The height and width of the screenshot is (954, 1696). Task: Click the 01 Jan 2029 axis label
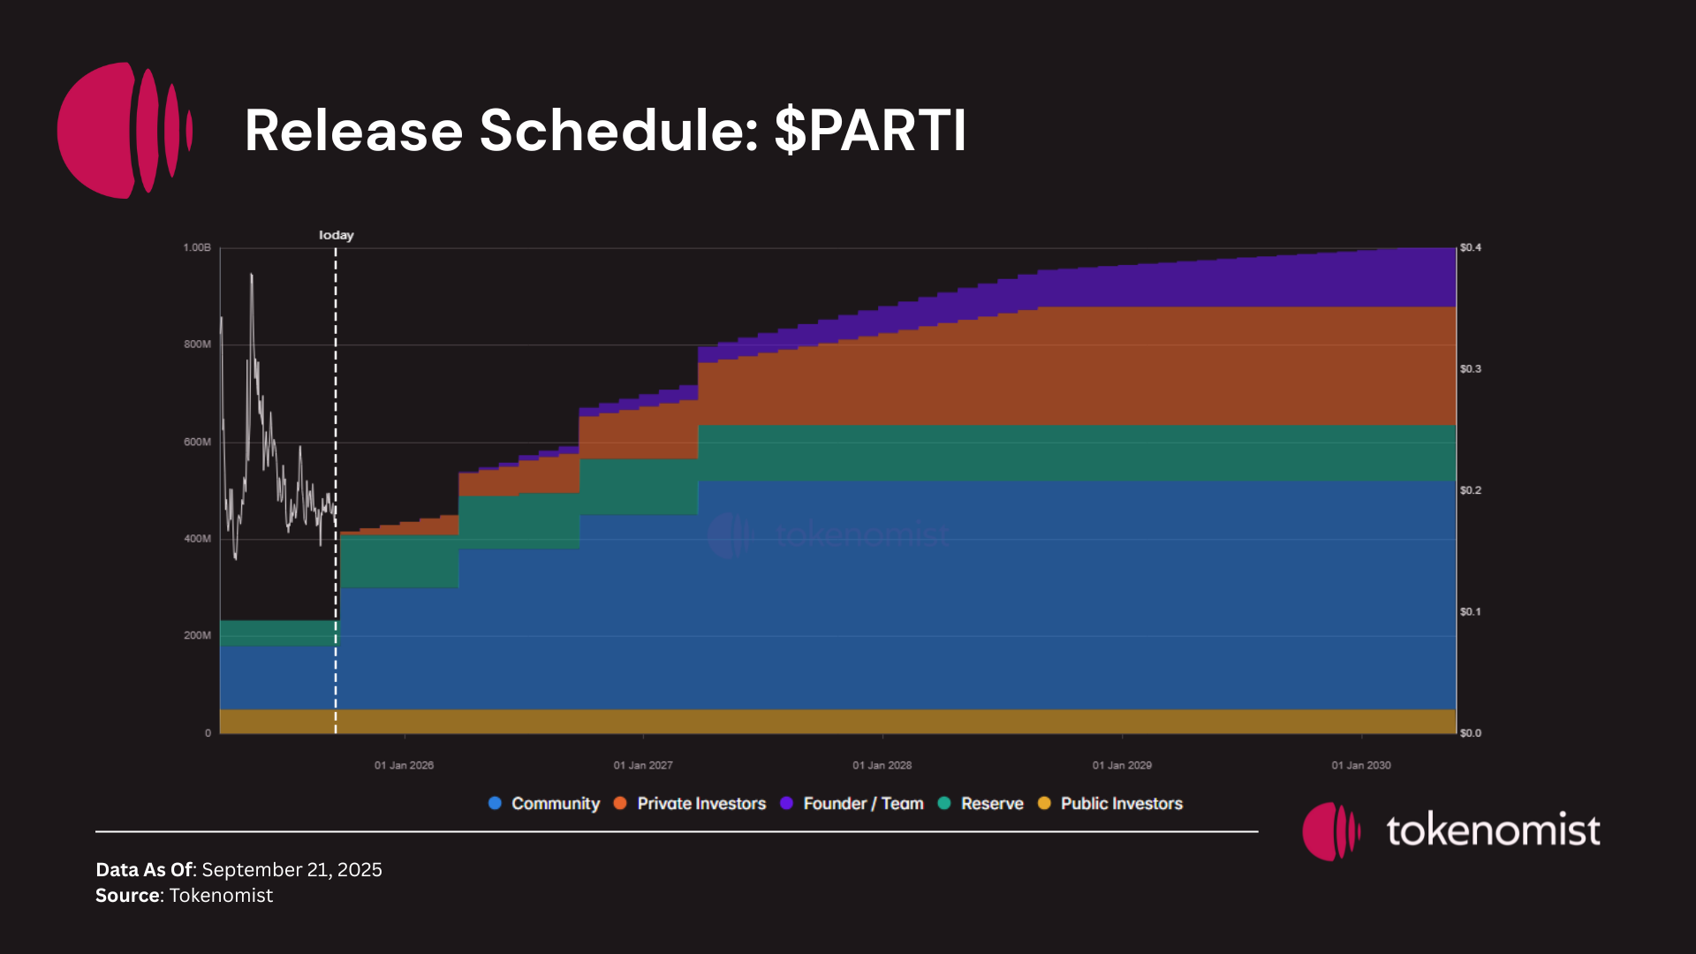pyautogui.click(x=1122, y=765)
